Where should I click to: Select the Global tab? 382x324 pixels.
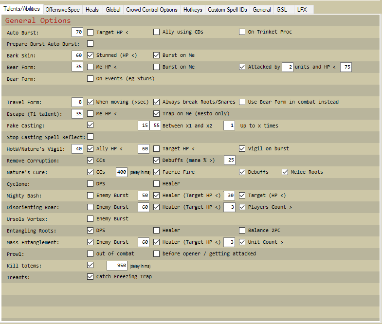tap(113, 10)
